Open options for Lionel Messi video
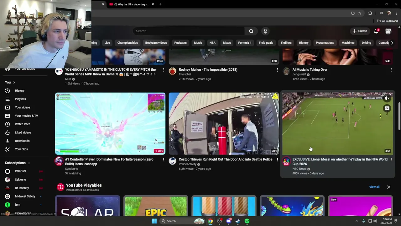 click(x=391, y=160)
